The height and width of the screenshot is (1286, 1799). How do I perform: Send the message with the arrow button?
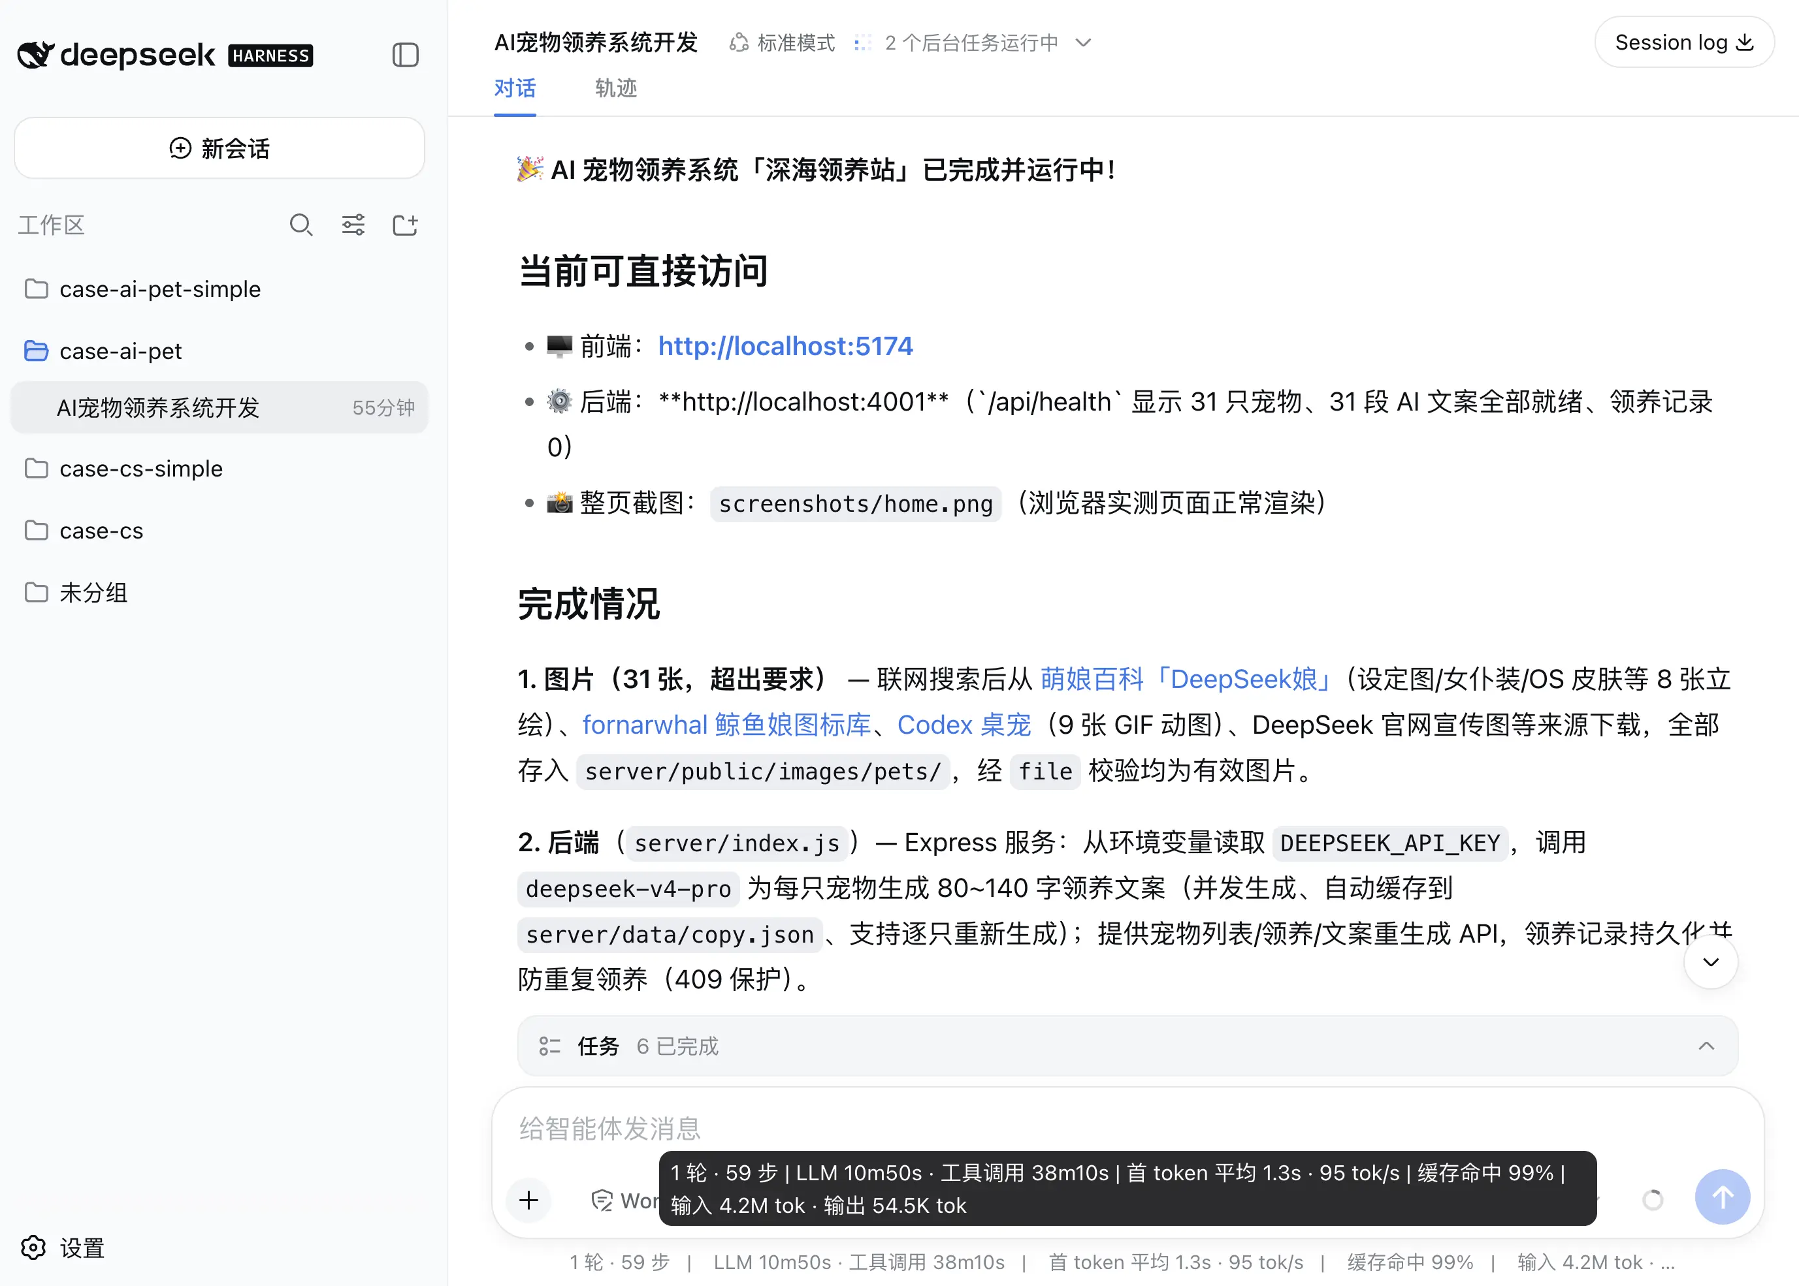[1722, 1197]
